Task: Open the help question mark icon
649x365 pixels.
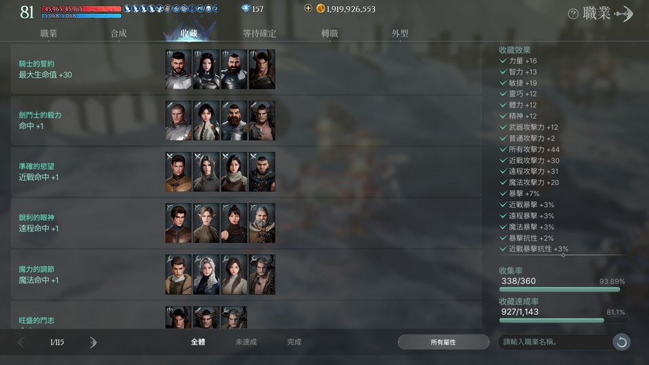Action: tap(573, 14)
